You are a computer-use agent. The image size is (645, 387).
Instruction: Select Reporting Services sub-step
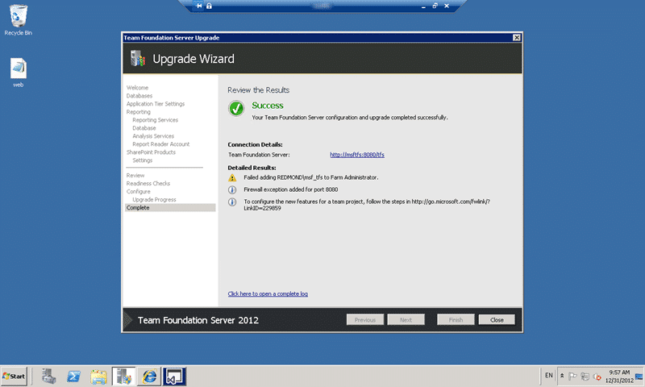tap(155, 120)
